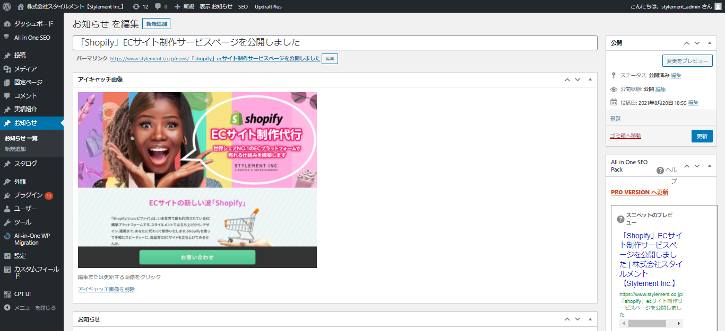The width and height of the screenshot is (725, 331).
Task: Toggle アイキャッチ画像 panel collapse
Action: (590, 79)
